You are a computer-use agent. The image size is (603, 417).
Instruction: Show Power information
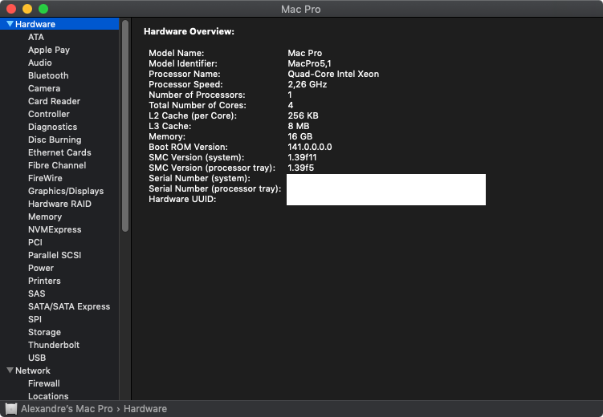click(x=41, y=268)
